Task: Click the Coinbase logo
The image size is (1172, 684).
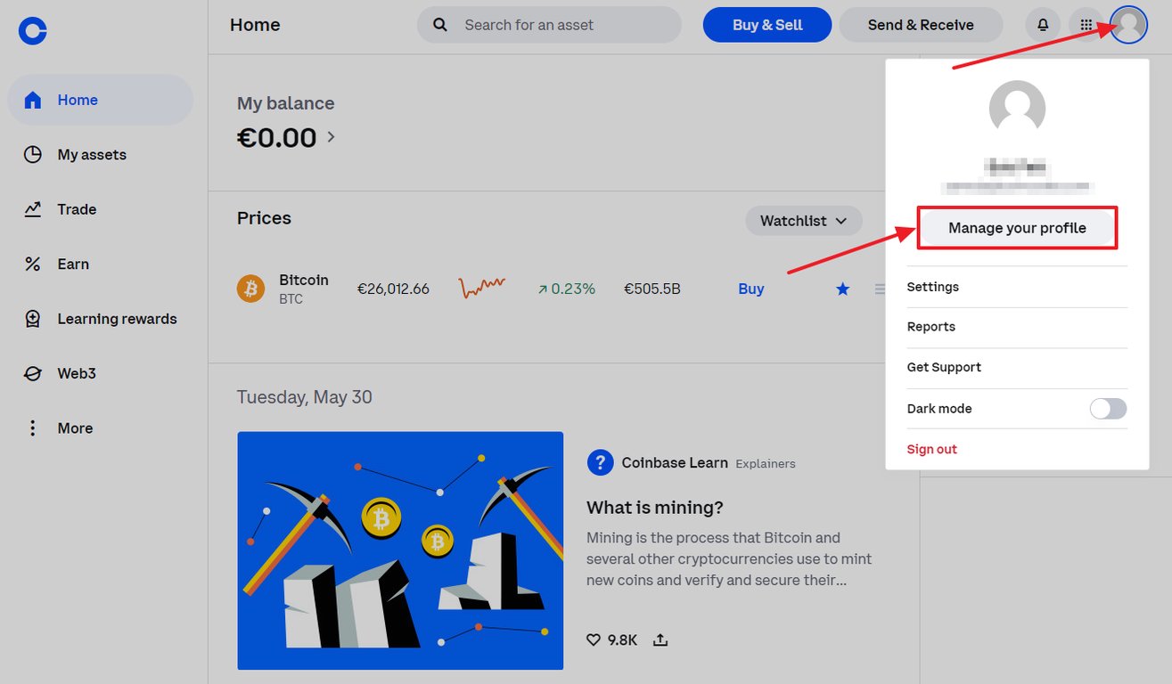Action: coord(32,30)
